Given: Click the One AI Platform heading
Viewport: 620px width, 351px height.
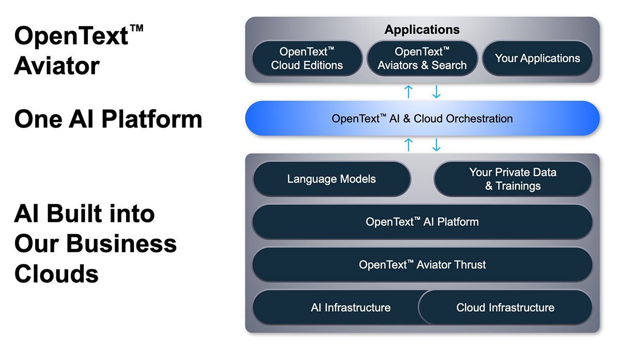Looking at the screenshot, I should [108, 119].
